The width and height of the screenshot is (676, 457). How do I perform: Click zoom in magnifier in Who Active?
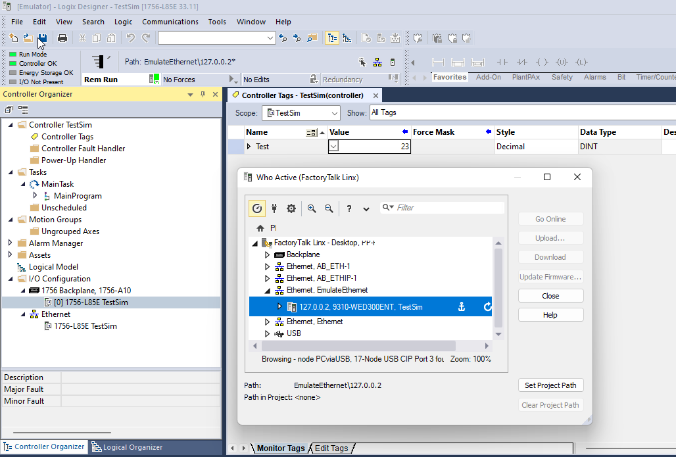(312, 208)
